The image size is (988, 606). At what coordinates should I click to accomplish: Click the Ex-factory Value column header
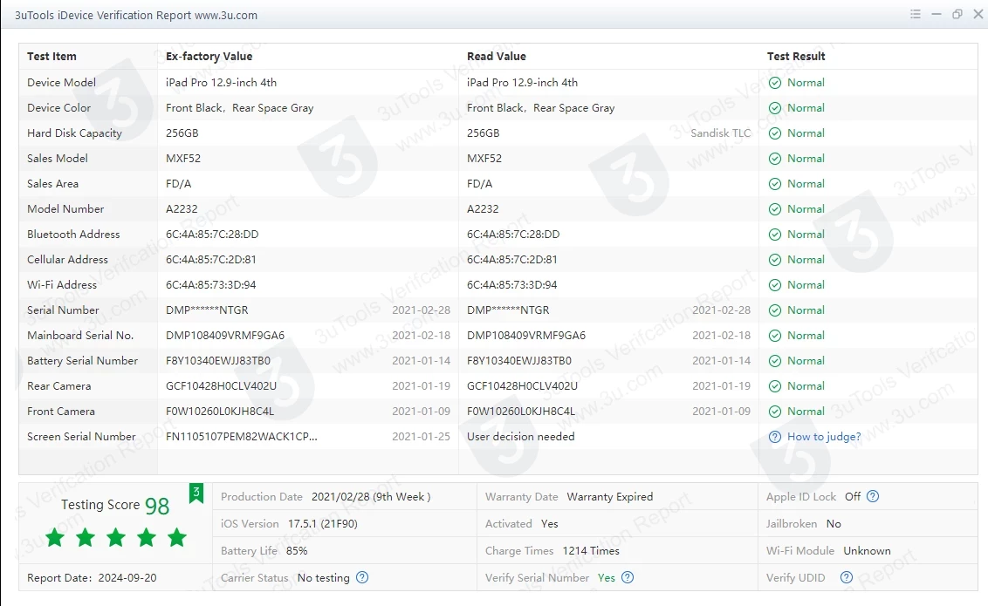click(209, 56)
